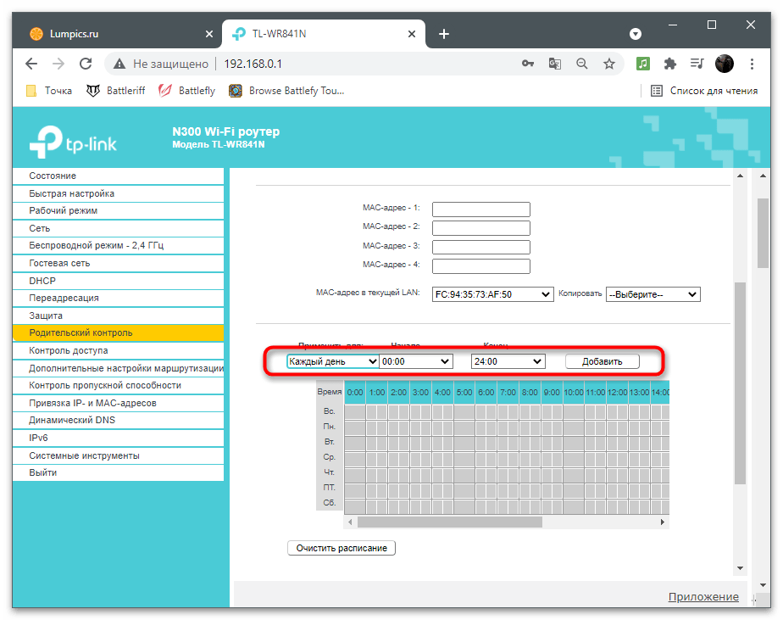Open the extensions puzzle icon

click(x=669, y=64)
